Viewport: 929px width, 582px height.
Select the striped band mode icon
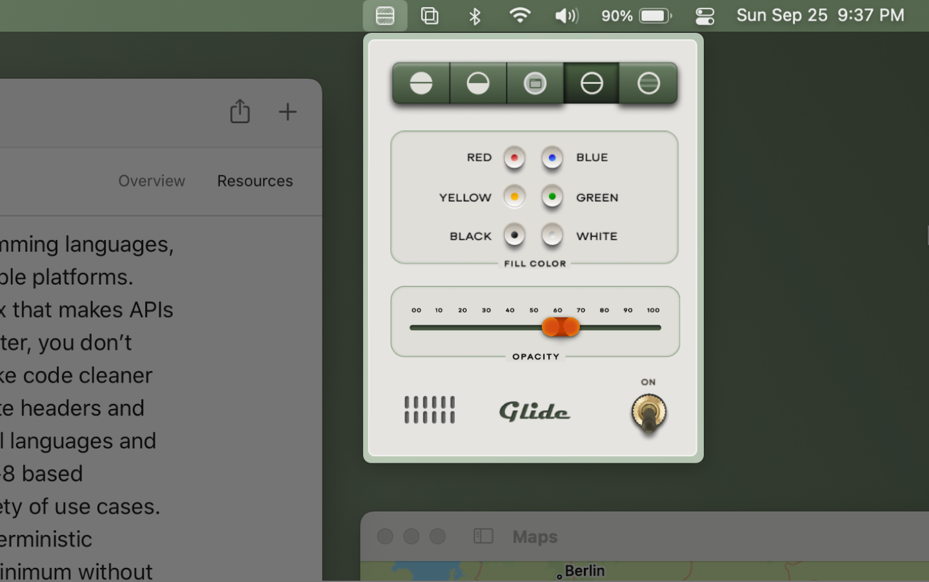tap(648, 83)
